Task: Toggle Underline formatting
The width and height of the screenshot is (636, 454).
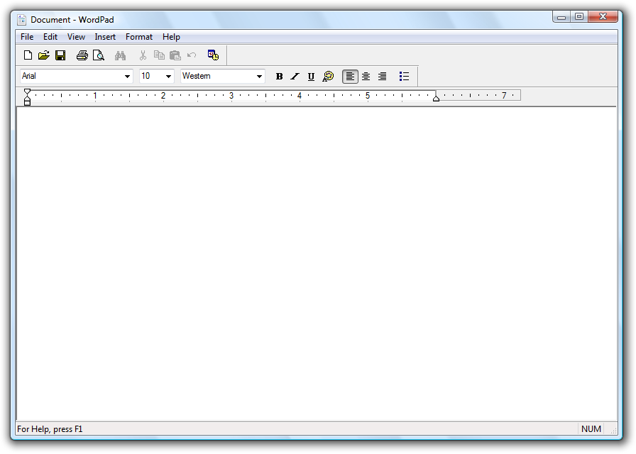Action: (311, 76)
